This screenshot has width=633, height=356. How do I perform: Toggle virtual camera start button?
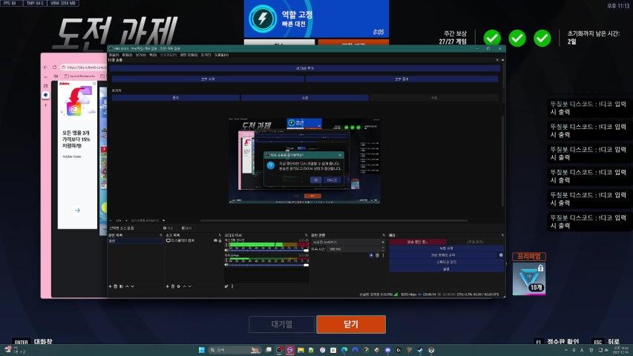coord(443,255)
